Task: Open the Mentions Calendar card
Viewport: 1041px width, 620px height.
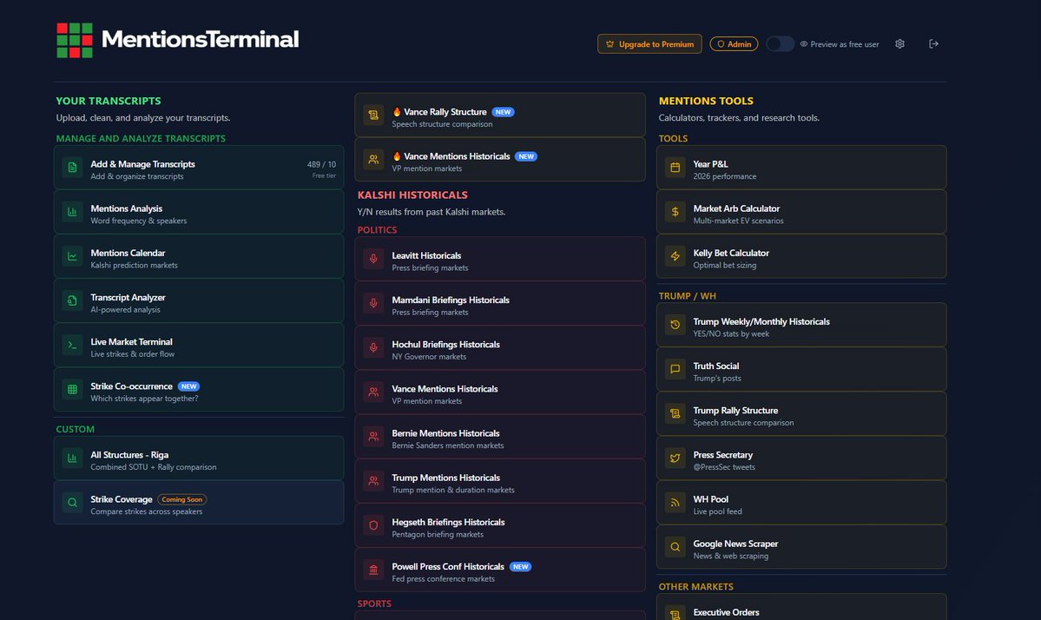Action: pyautogui.click(x=199, y=256)
